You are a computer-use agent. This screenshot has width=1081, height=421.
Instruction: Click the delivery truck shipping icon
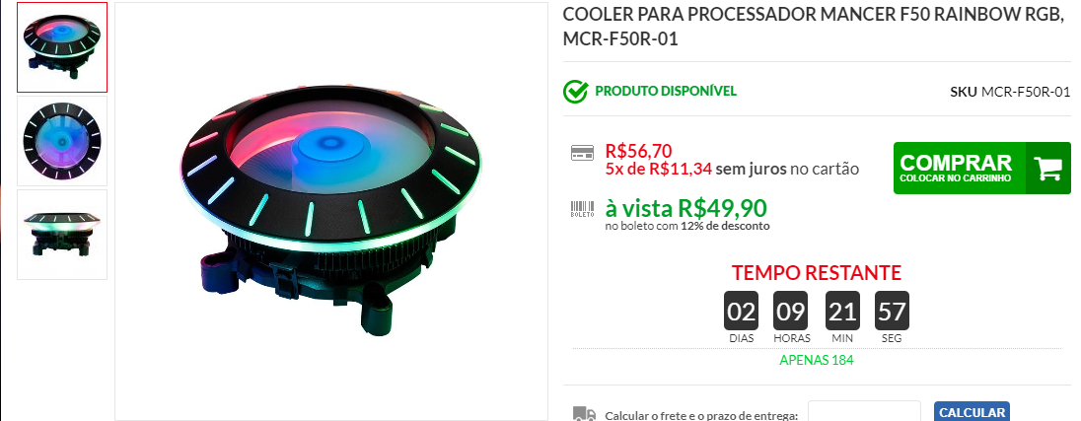584,415
